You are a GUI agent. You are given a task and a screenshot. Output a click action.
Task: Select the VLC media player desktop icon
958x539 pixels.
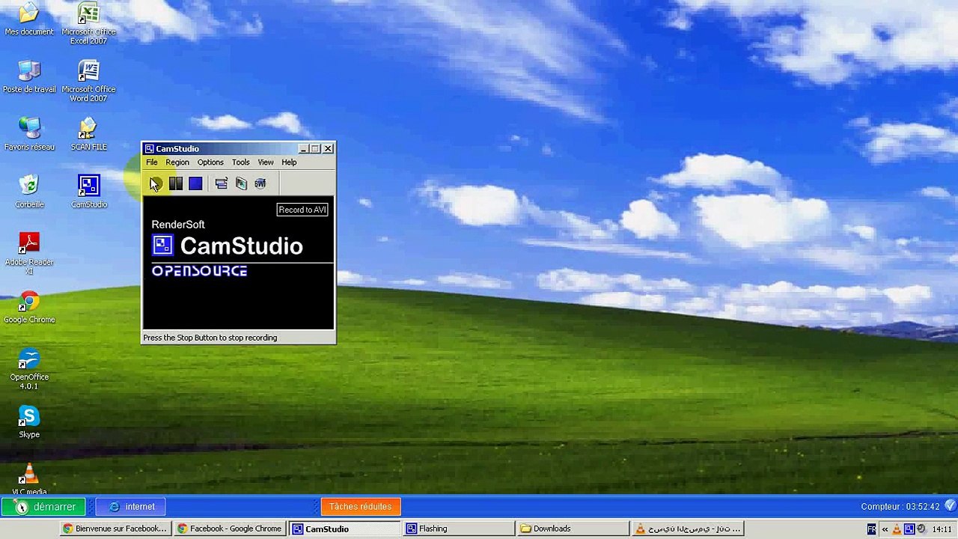(29, 479)
